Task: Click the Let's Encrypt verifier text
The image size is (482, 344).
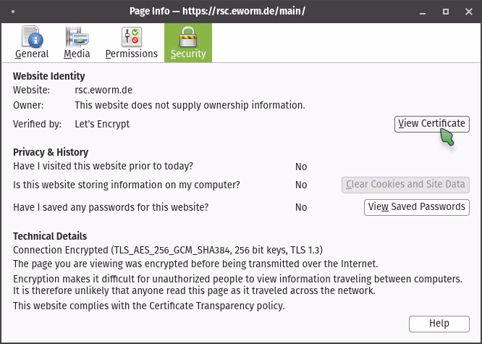Action: 102,124
